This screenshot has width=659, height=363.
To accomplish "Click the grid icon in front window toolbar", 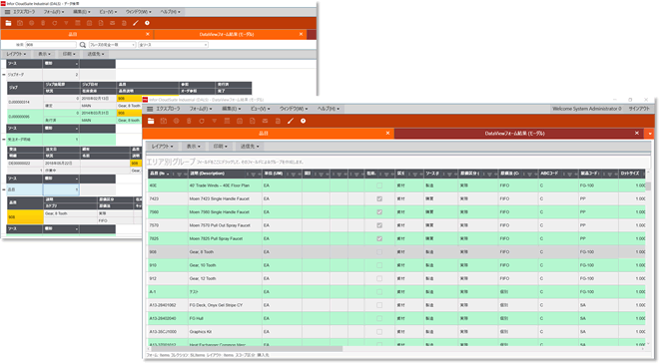I will click(227, 121).
